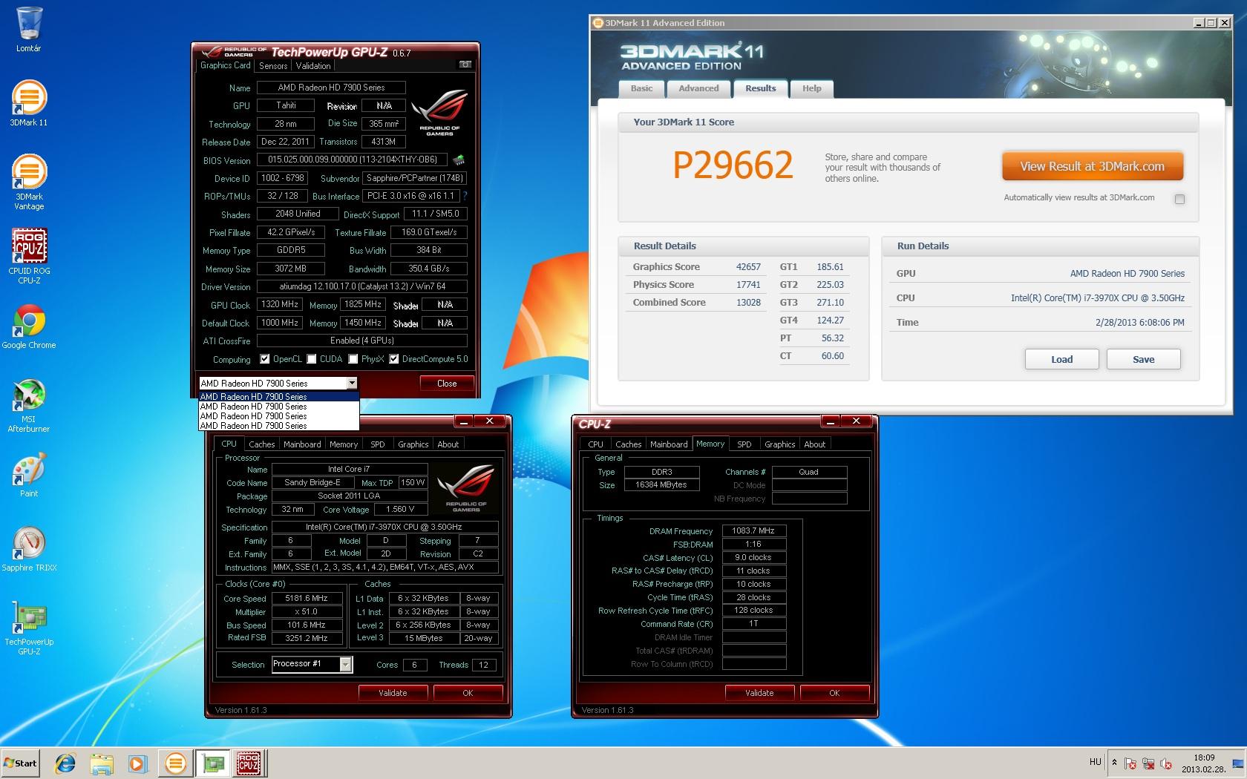Click the Save button in 3DMark 11
The image size is (1247, 779).
(1143, 359)
